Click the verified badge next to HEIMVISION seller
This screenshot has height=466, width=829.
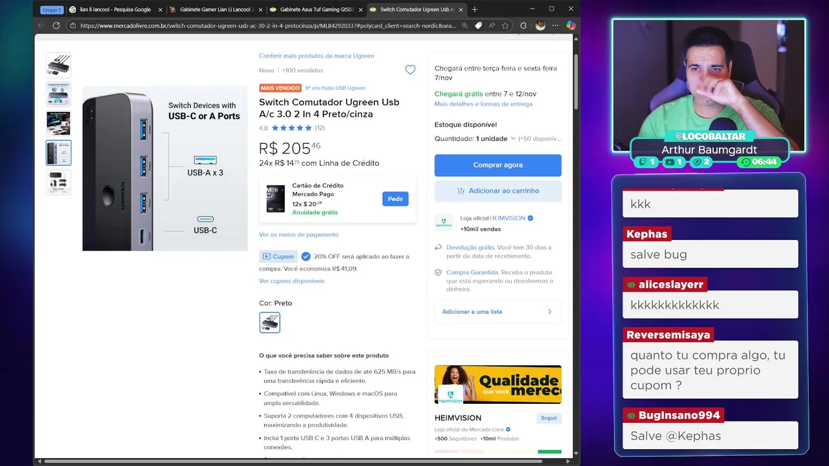530,218
